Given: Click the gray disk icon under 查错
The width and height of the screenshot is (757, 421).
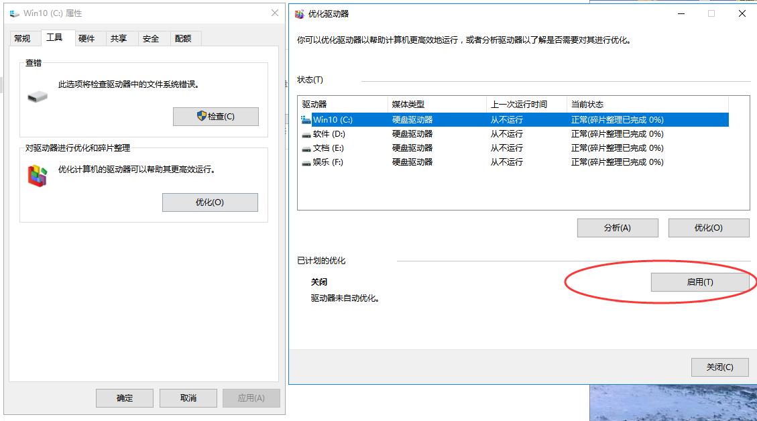Looking at the screenshot, I should (x=37, y=97).
